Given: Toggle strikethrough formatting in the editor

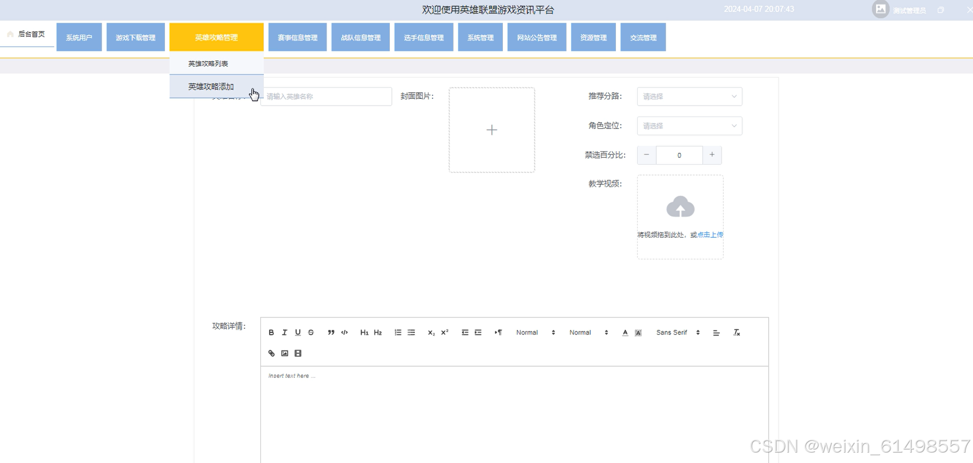Looking at the screenshot, I should (x=311, y=332).
